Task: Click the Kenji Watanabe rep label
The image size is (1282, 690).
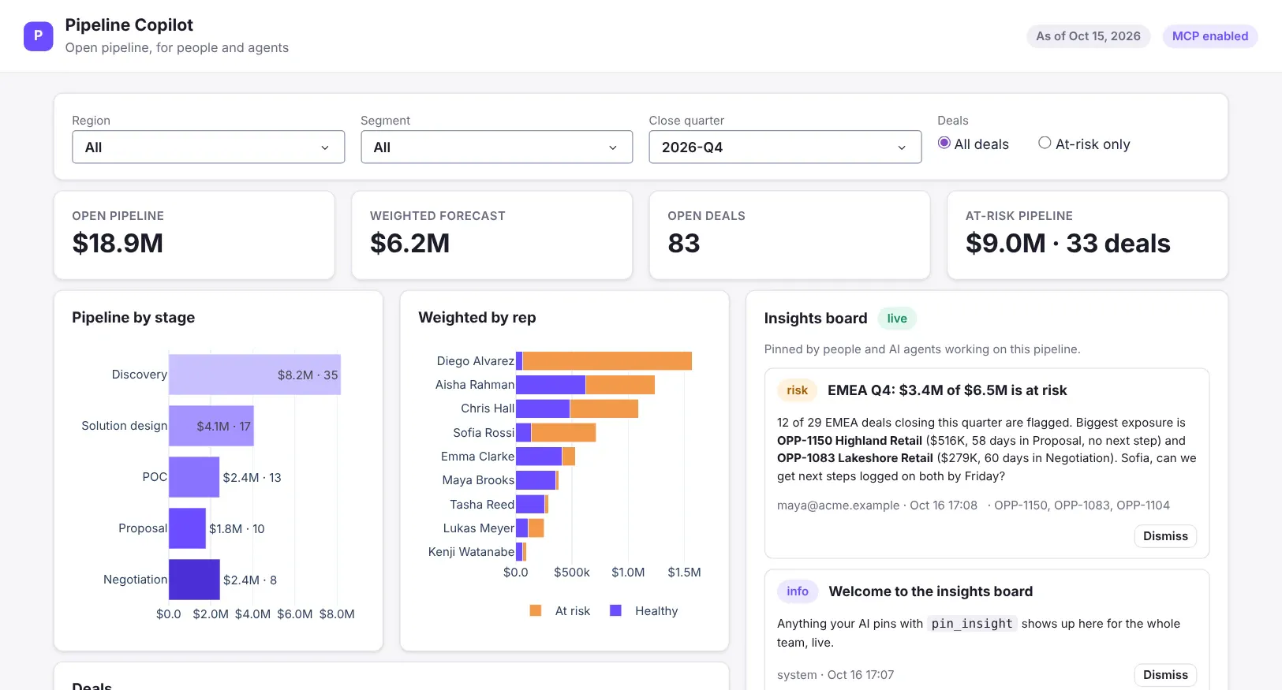Action: coord(471,552)
